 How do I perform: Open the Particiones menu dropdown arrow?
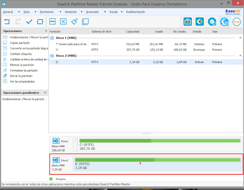coord(60,12)
